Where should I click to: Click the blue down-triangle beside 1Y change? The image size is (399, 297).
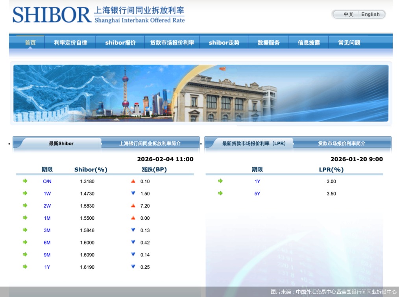point(133,267)
